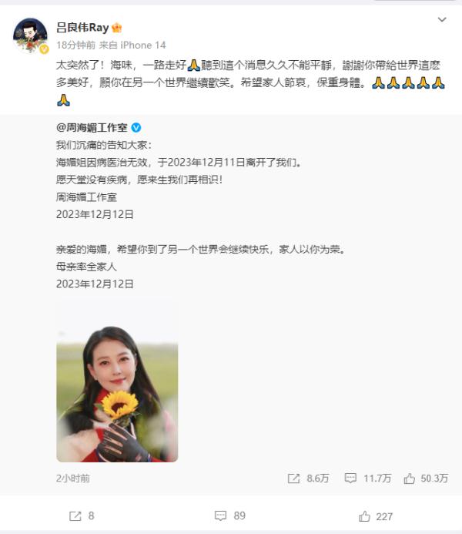Click the blue verified checkmark badge
This screenshot has width=462, height=534.
[x=136, y=128]
